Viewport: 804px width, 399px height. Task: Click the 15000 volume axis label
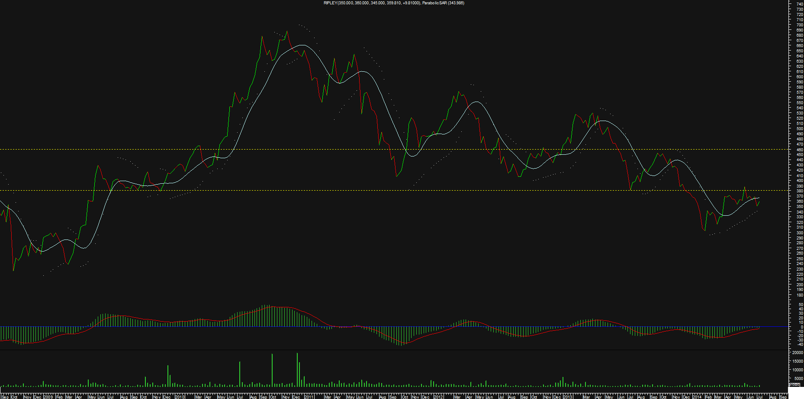(x=798, y=361)
